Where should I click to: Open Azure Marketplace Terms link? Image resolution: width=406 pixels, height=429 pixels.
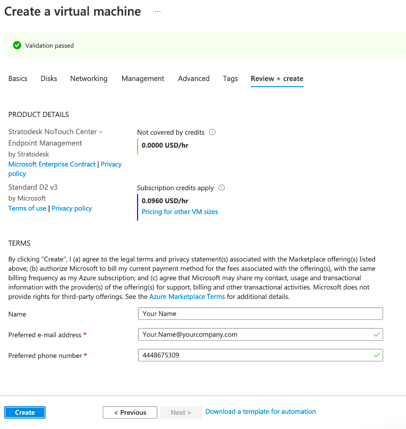[x=187, y=296]
